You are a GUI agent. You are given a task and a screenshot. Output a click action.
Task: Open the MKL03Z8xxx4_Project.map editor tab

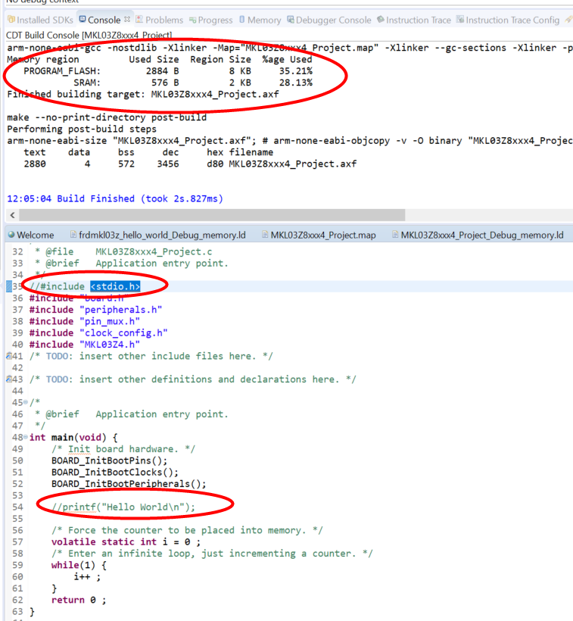(x=319, y=235)
